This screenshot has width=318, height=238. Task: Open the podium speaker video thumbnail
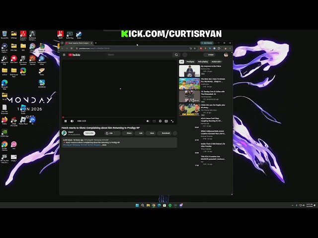(189, 71)
